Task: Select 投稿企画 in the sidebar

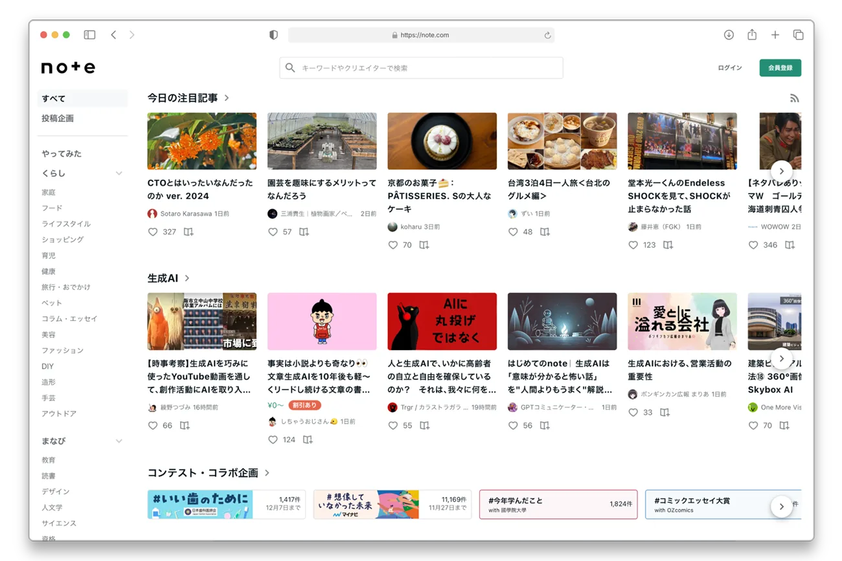Action: 57,118
